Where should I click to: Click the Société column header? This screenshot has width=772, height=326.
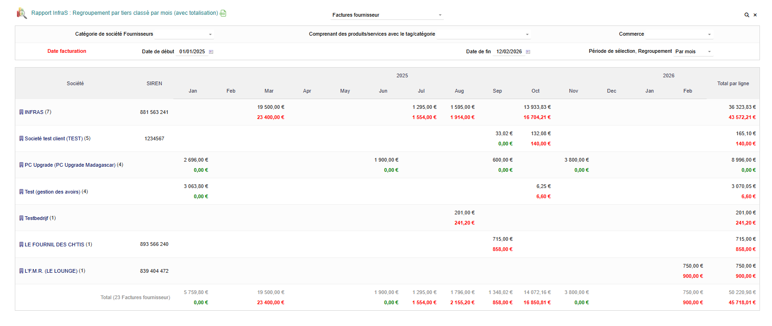click(x=75, y=84)
